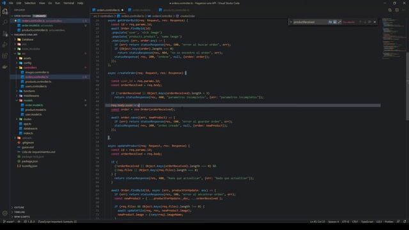Click the open changes icon in editor toolbar
The image size is (409, 230).
tap(390, 10)
